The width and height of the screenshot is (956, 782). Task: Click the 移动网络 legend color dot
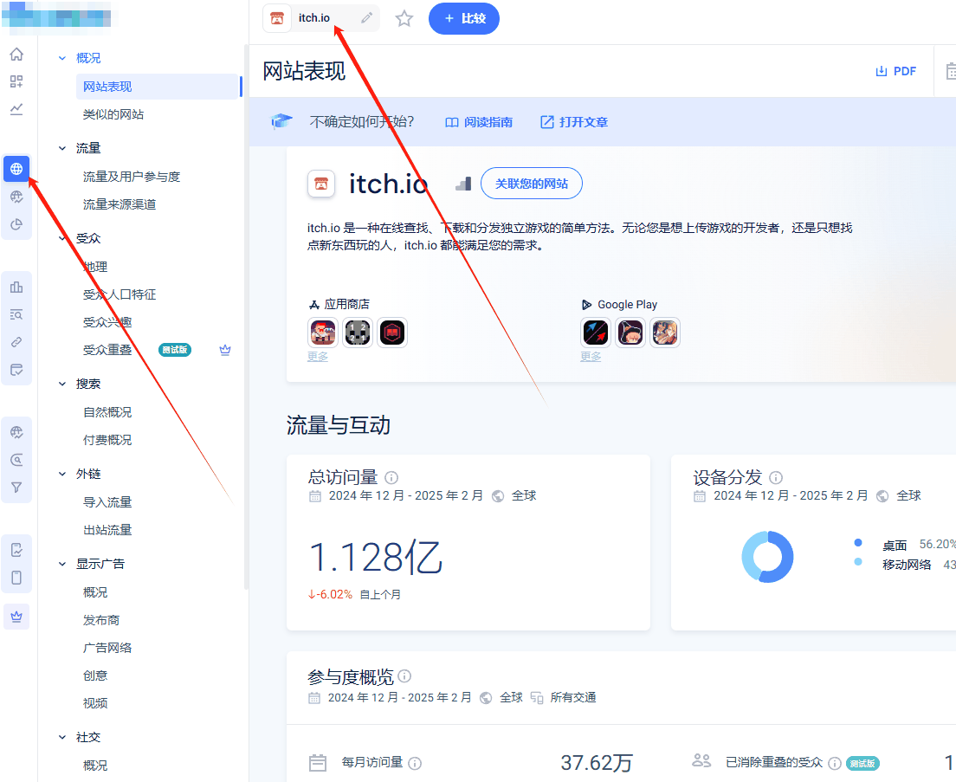coord(858,562)
